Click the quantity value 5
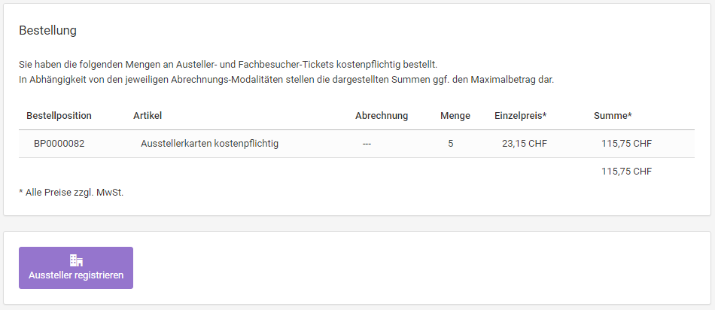This screenshot has height=310, width=715. (x=451, y=144)
